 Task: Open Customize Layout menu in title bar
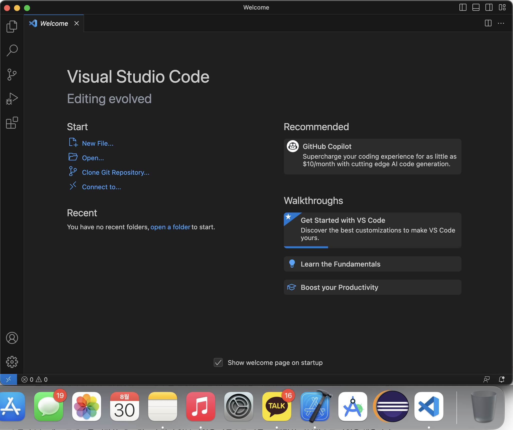(x=502, y=8)
